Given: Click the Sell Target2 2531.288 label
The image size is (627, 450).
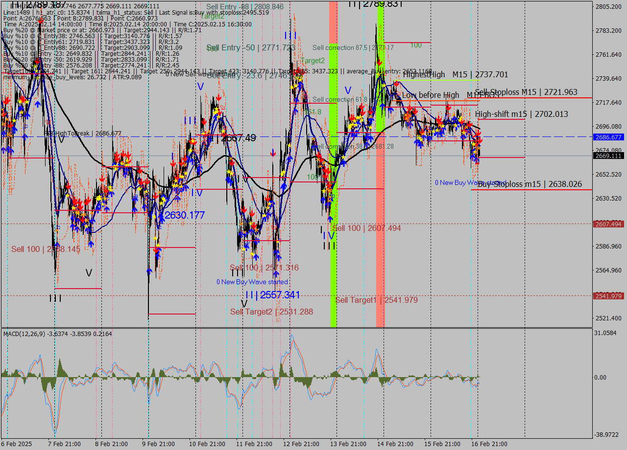Looking at the screenshot, I should pos(271,312).
